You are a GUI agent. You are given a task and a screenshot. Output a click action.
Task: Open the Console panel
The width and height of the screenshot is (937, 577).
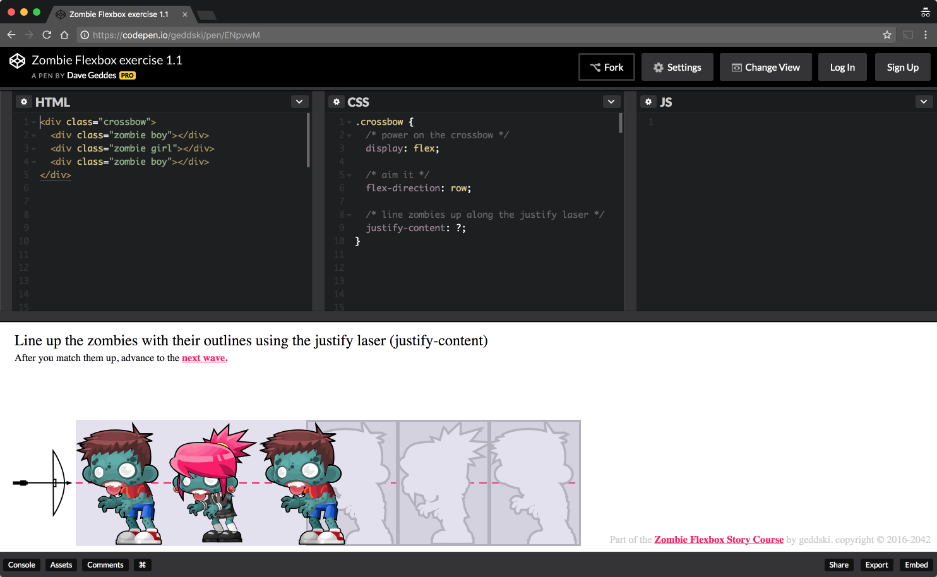(21, 565)
